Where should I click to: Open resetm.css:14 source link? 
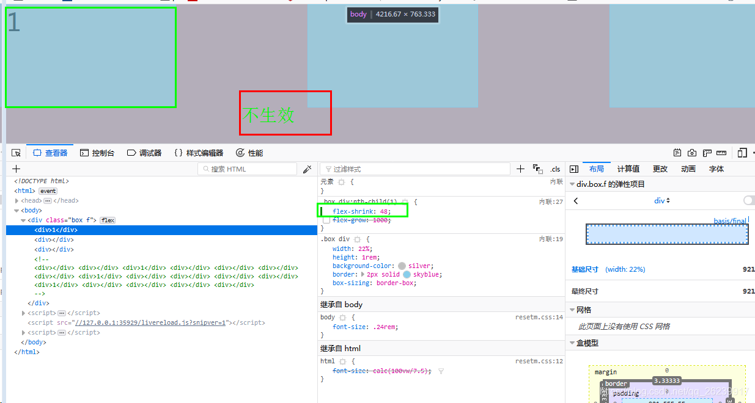(x=539, y=318)
